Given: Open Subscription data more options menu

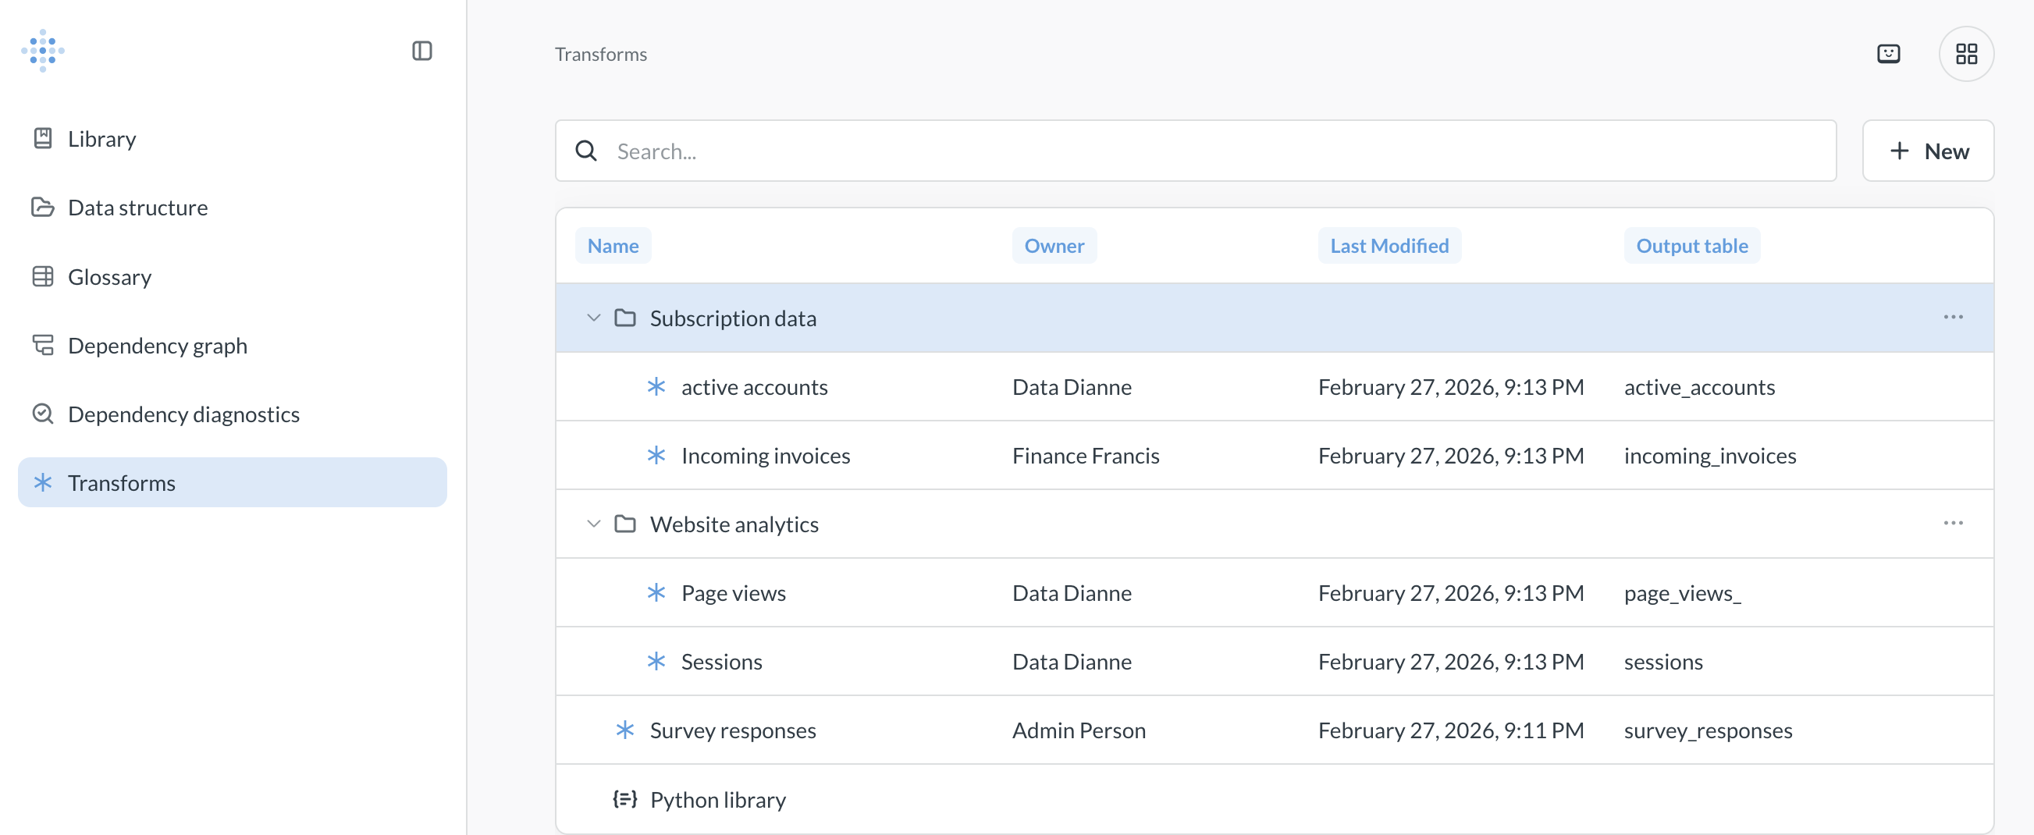Looking at the screenshot, I should [x=1953, y=318].
